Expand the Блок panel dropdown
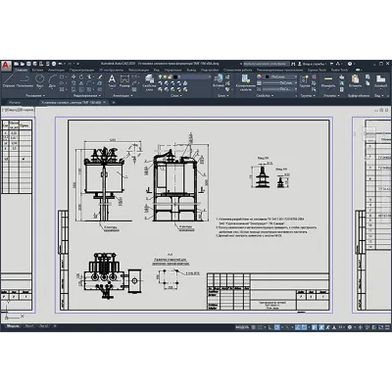The height and width of the screenshot is (392, 392). click(223, 96)
